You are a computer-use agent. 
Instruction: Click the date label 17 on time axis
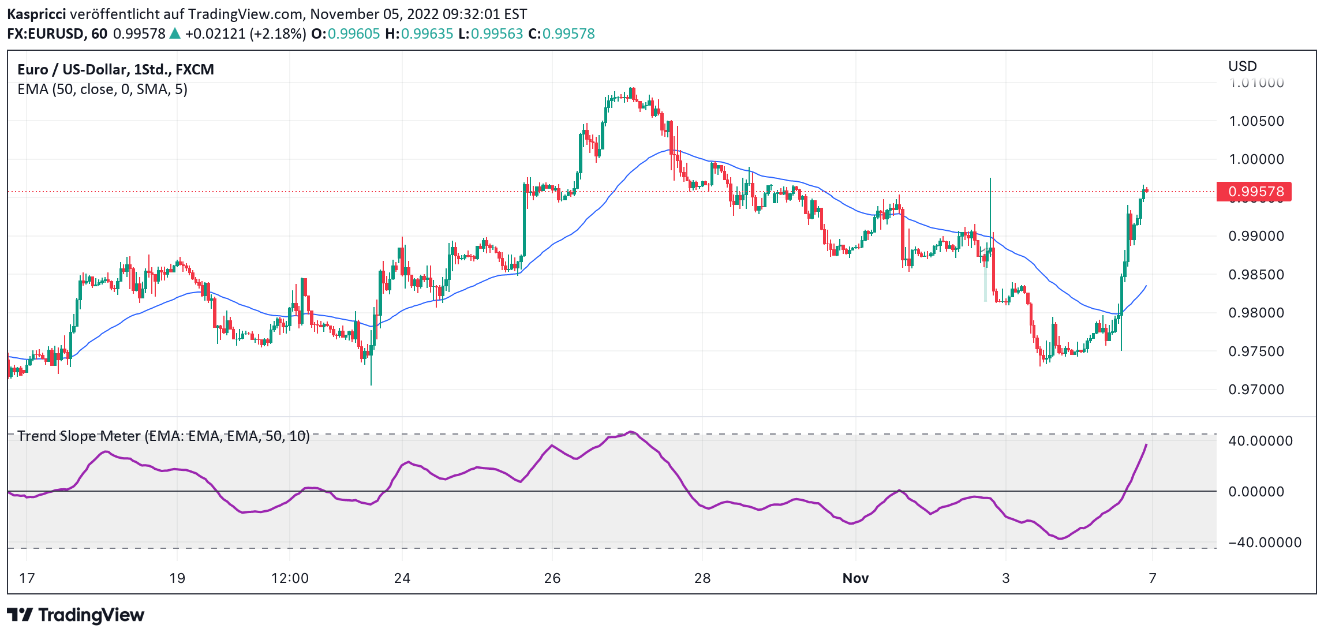pyautogui.click(x=27, y=578)
